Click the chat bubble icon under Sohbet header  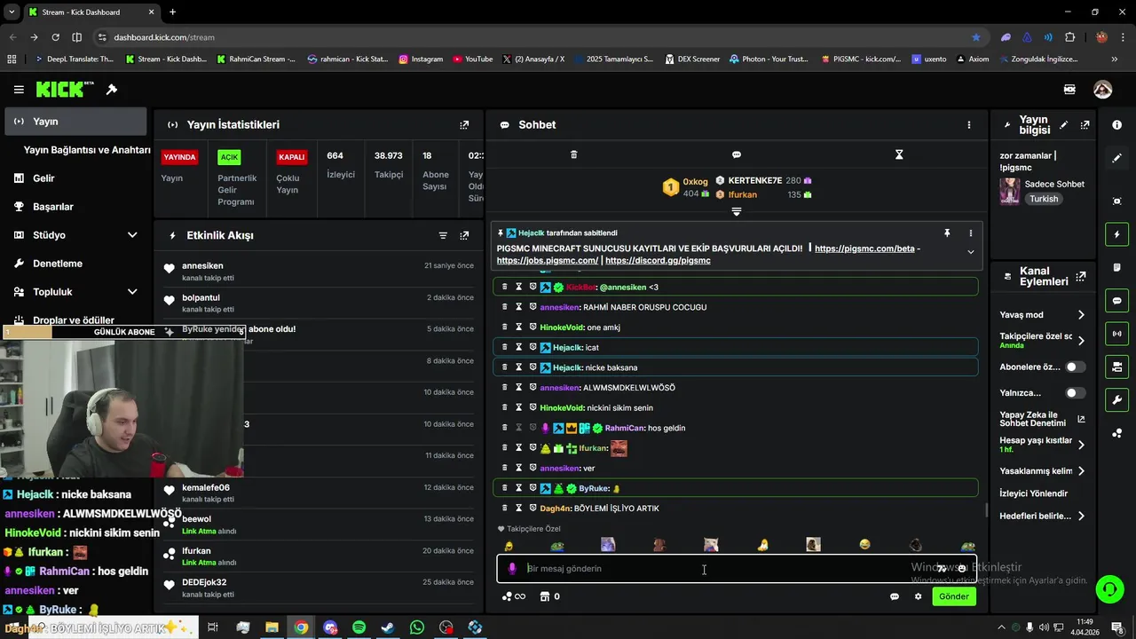pos(737,154)
